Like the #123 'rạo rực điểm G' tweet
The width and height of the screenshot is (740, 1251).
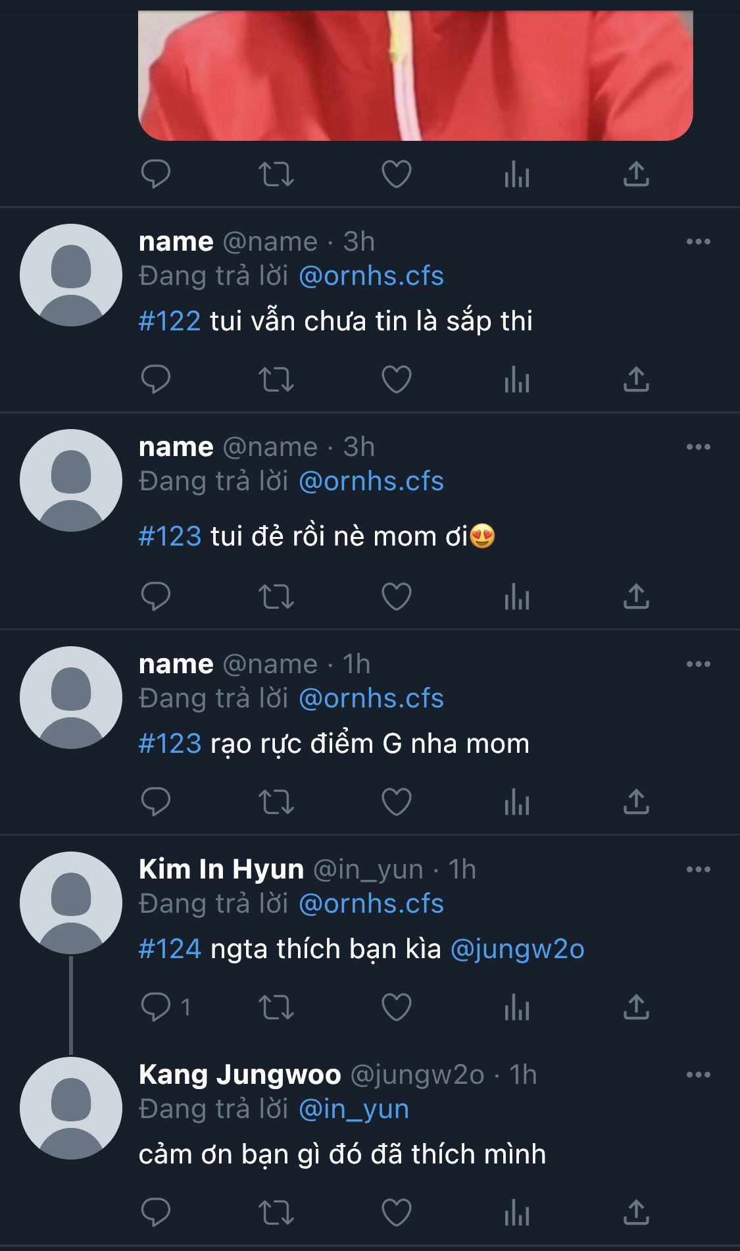click(x=397, y=802)
